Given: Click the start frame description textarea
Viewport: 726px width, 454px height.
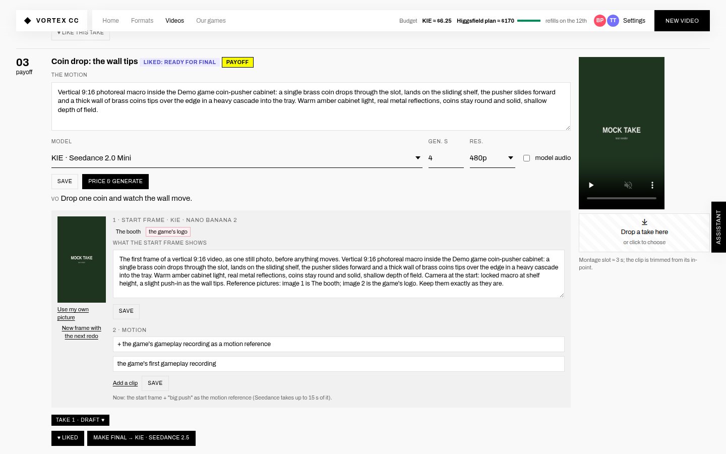Looking at the screenshot, I should coord(339,274).
